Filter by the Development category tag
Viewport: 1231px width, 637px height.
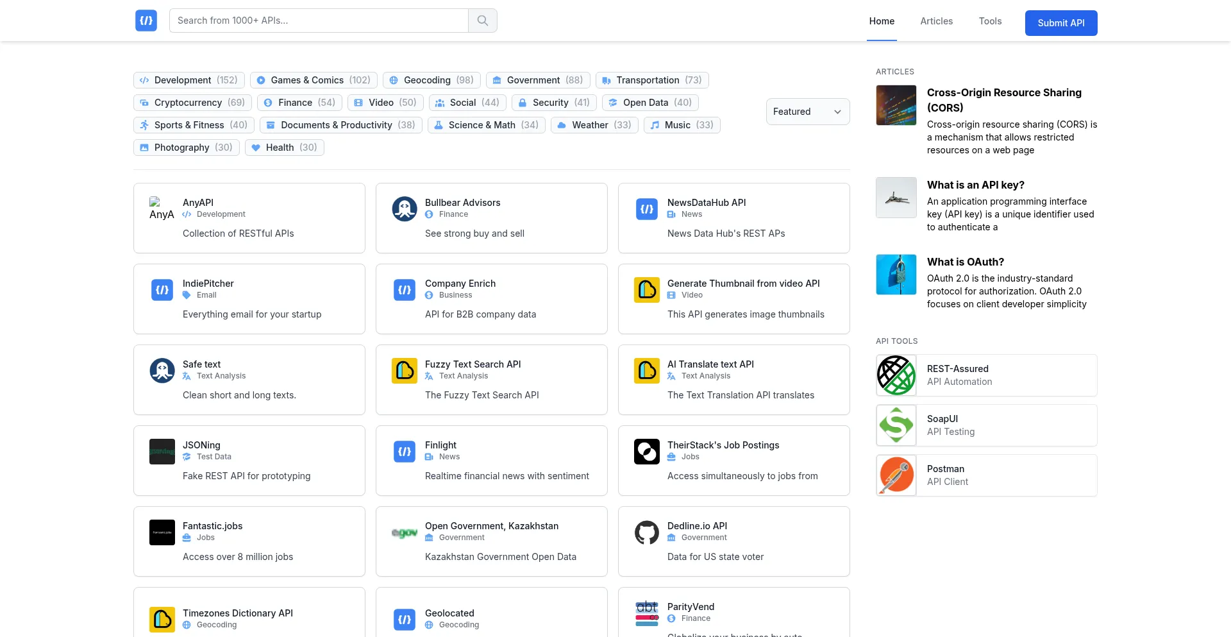coord(189,80)
